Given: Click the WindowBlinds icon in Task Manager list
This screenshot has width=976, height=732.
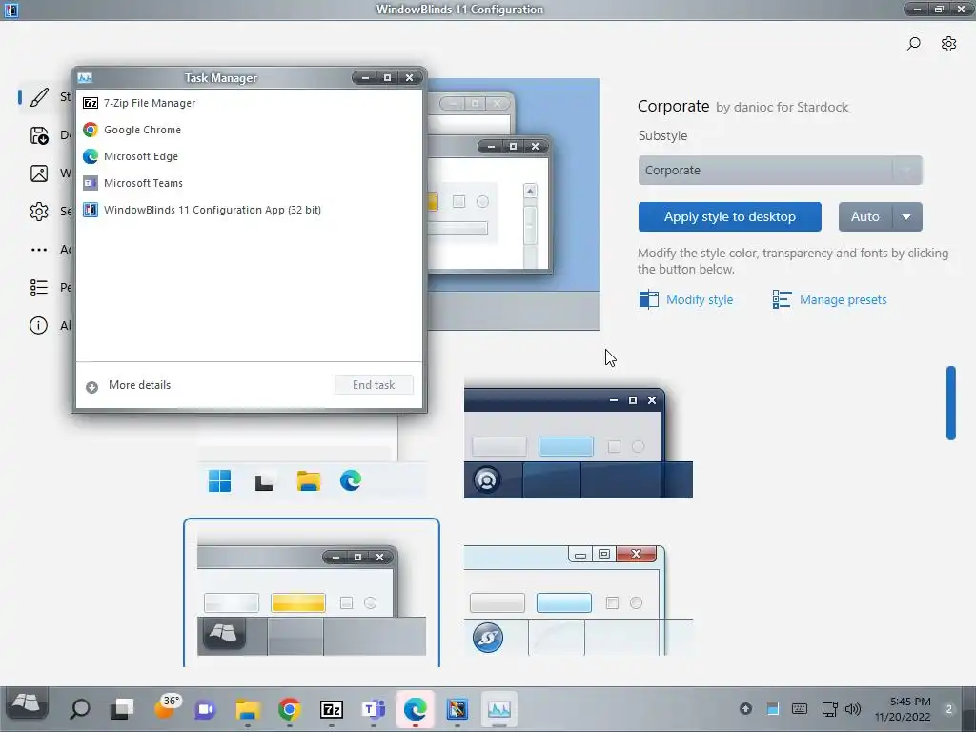Looking at the screenshot, I should pos(91,210).
